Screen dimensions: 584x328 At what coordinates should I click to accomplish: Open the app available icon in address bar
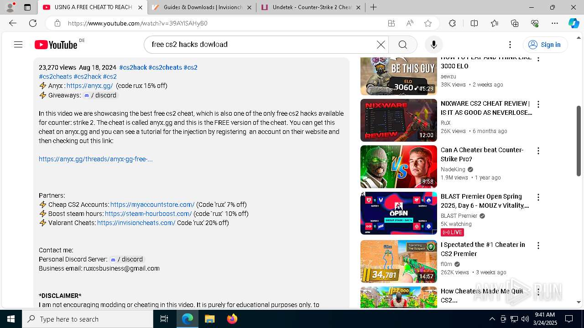click(x=391, y=23)
